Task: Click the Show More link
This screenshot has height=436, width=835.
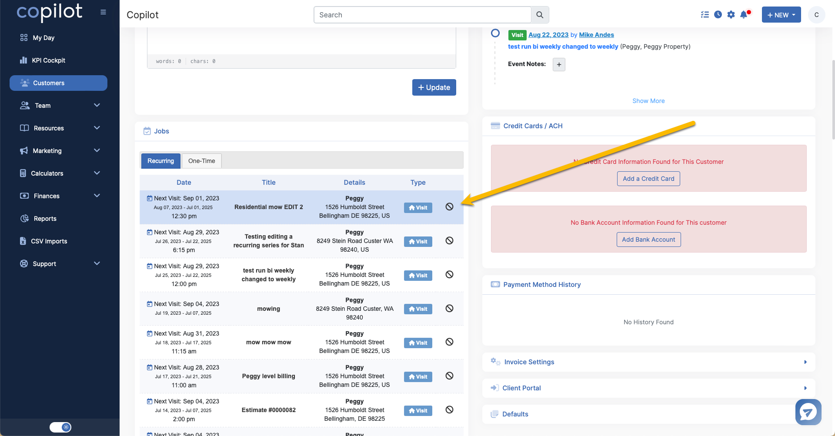Action: click(x=648, y=101)
